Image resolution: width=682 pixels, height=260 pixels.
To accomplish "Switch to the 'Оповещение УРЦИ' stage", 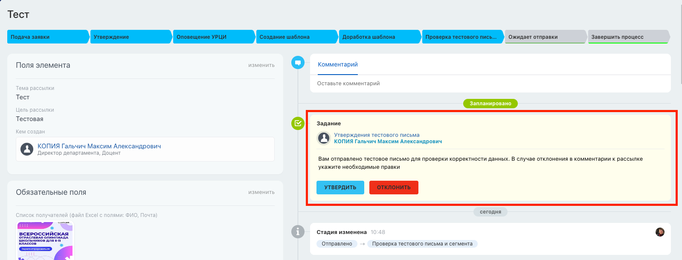I will 214,37.
